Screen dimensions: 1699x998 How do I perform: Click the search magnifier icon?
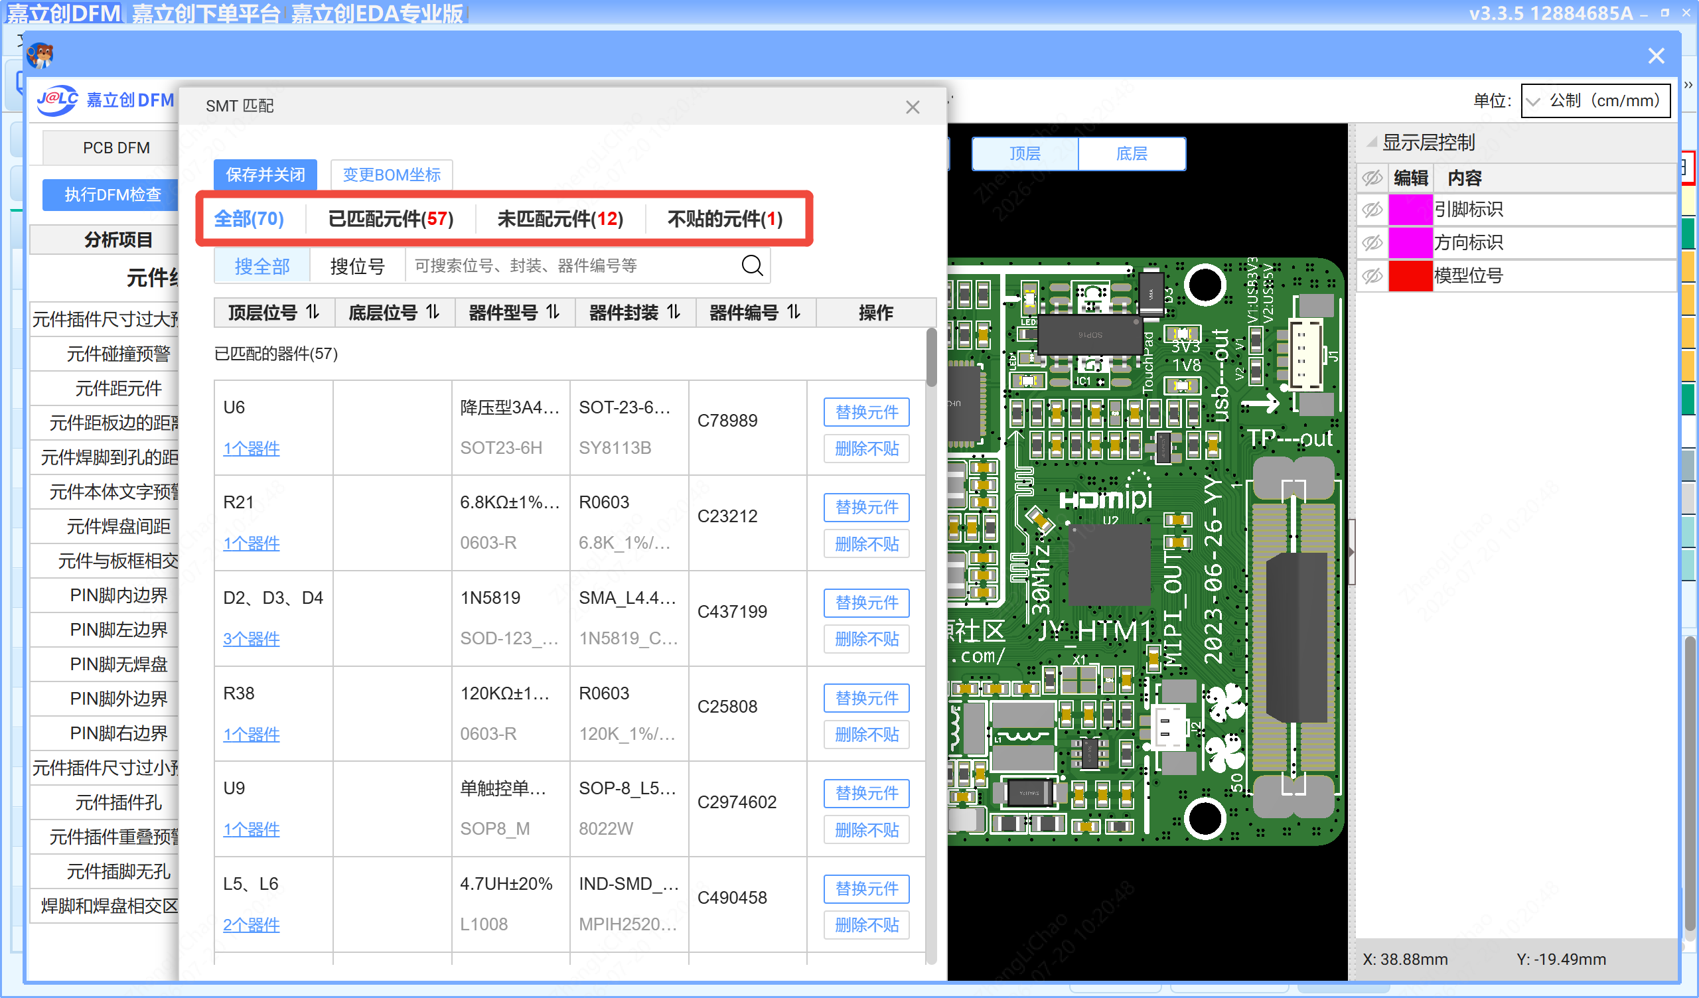pyautogui.click(x=752, y=265)
